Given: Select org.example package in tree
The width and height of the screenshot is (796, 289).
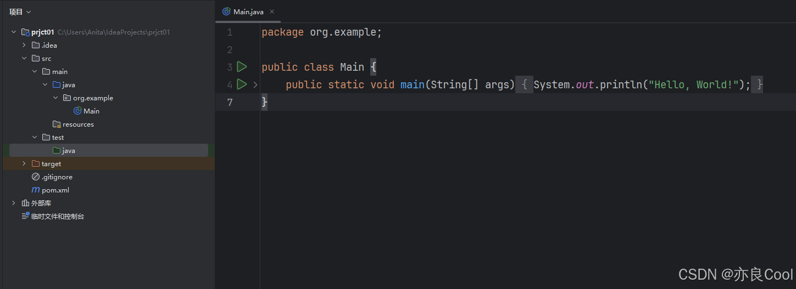Looking at the screenshot, I should point(93,98).
